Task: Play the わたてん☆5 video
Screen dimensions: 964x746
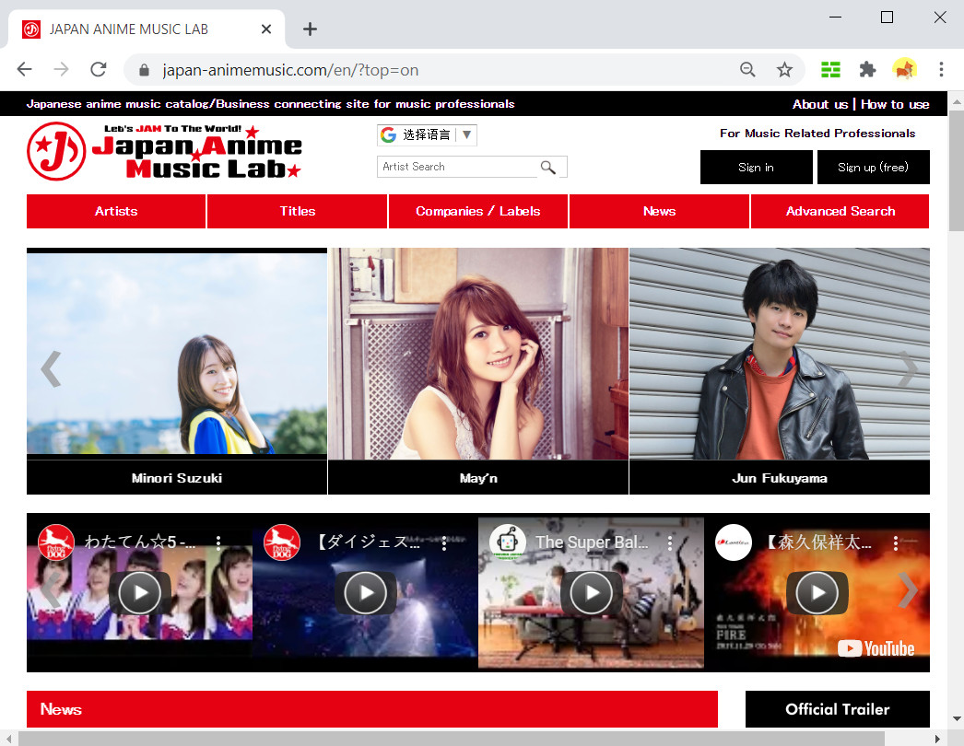Action: [x=138, y=593]
